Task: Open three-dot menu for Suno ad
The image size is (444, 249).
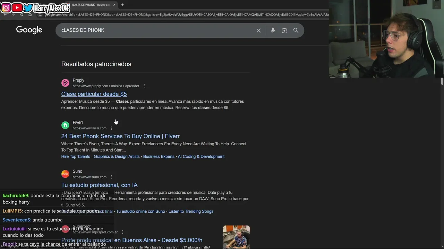Action: pyautogui.click(x=111, y=177)
